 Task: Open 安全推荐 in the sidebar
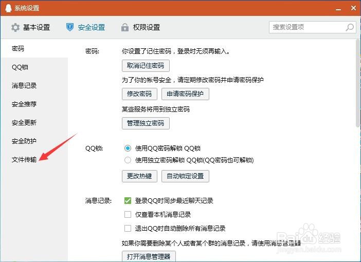(x=34, y=104)
